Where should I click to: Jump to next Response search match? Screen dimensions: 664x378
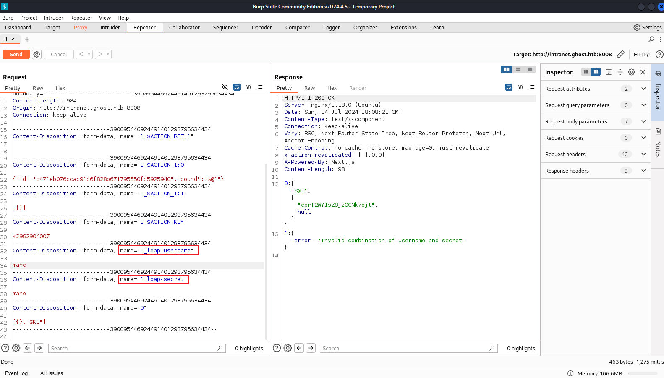[311, 348]
